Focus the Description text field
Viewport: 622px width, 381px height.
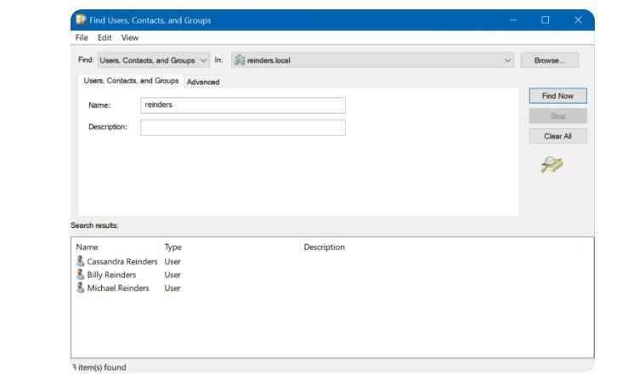pyautogui.click(x=243, y=128)
